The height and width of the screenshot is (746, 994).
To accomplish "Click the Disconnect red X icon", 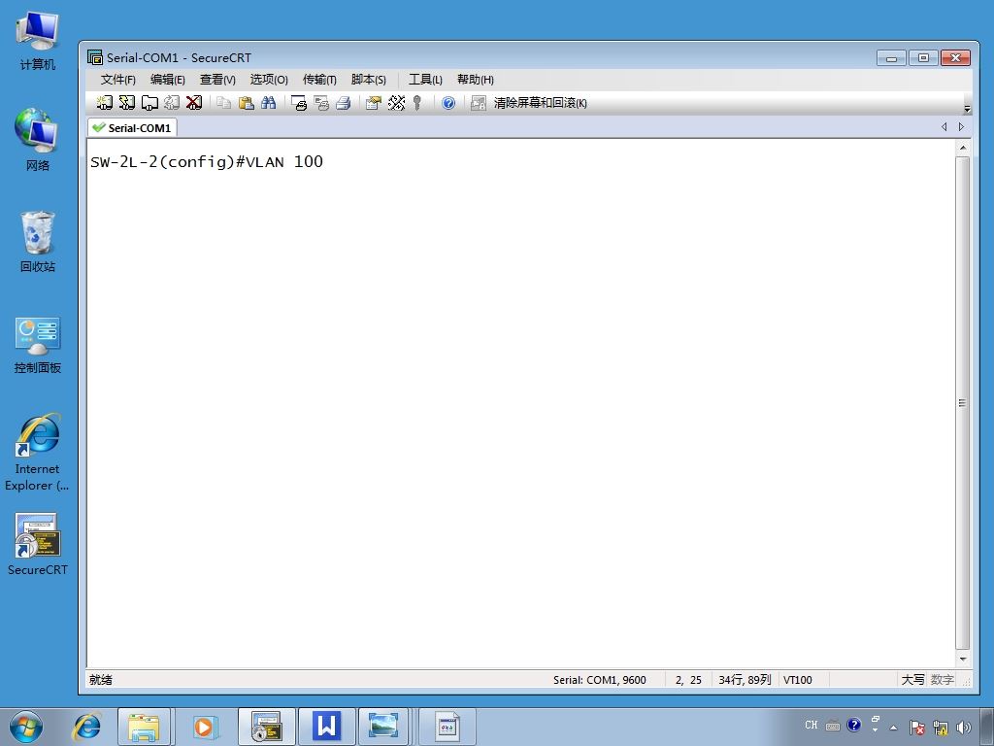I will [x=194, y=103].
